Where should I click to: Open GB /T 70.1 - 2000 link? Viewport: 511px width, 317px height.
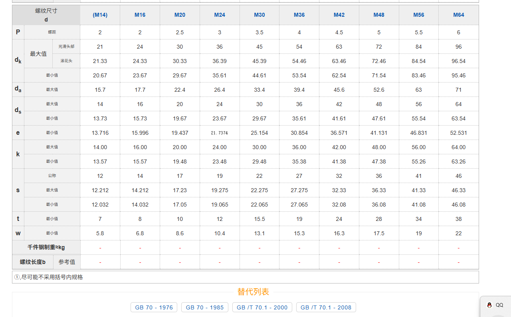pos(262,307)
